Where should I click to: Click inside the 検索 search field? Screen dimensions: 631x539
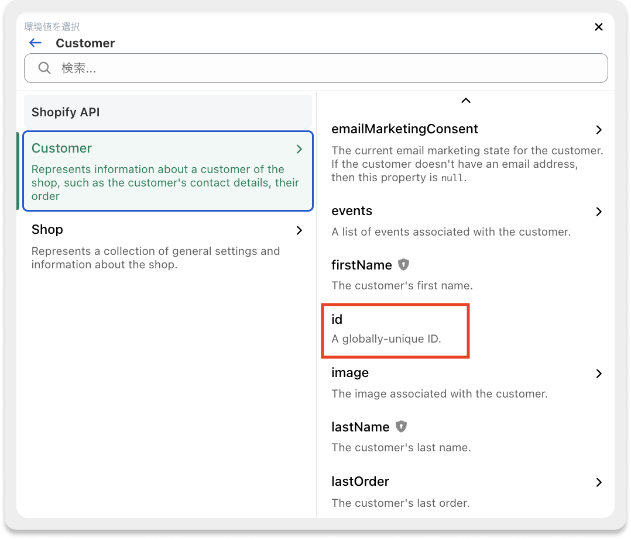pos(328,68)
